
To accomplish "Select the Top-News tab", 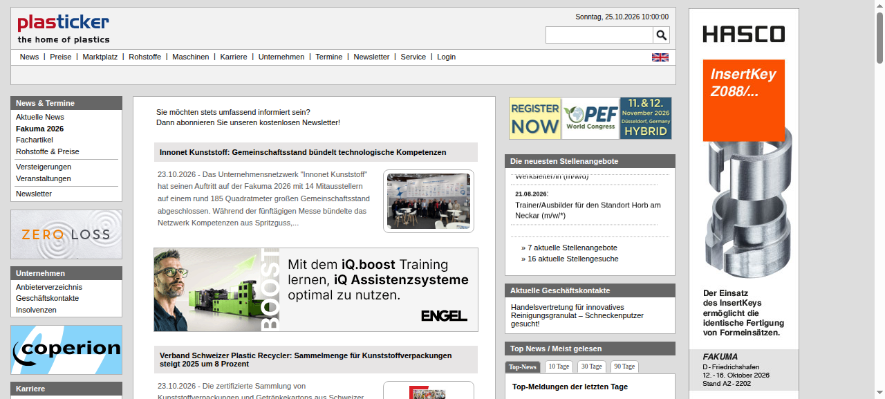I will (523, 366).
